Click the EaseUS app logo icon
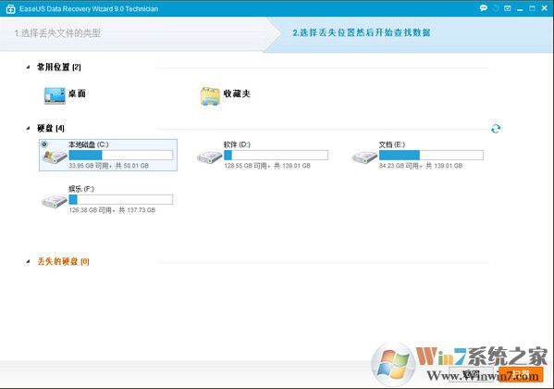 click(10, 9)
